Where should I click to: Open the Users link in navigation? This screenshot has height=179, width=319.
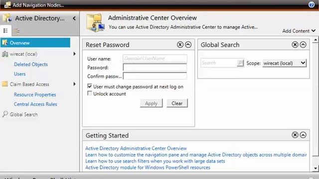coord(20,74)
